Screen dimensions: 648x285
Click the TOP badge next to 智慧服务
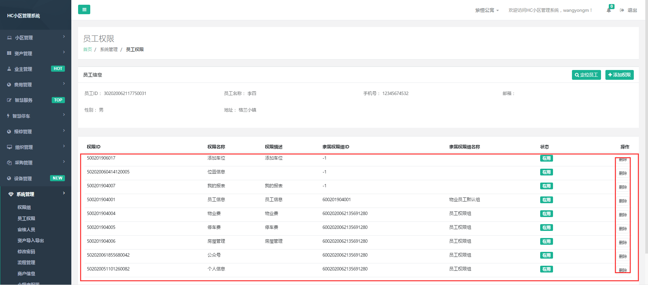pyautogui.click(x=58, y=100)
